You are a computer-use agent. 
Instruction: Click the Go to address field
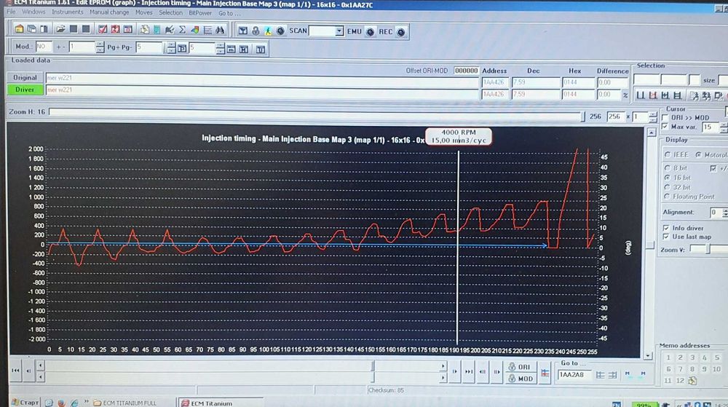click(574, 374)
